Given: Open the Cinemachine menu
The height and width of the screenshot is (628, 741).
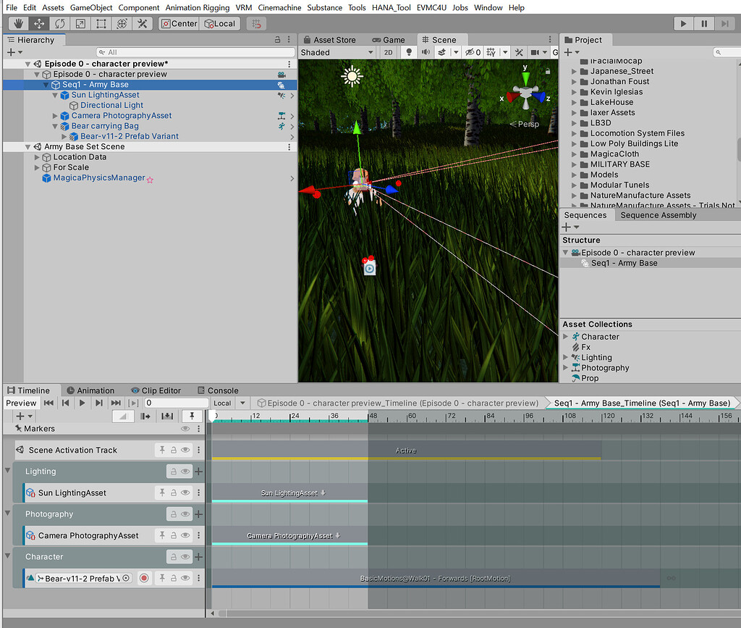Looking at the screenshot, I should [279, 8].
